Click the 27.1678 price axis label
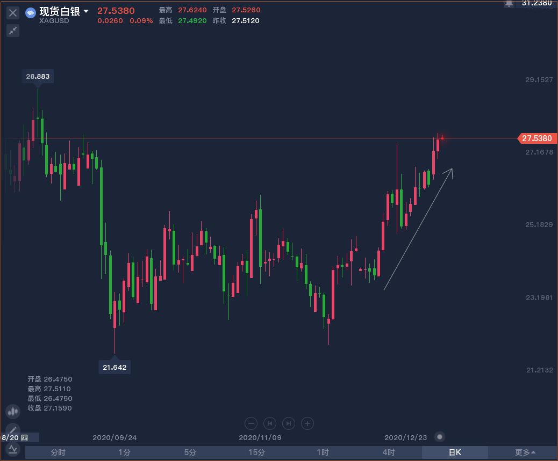The height and width of the screenshot is (461, 558). point(539,152)
